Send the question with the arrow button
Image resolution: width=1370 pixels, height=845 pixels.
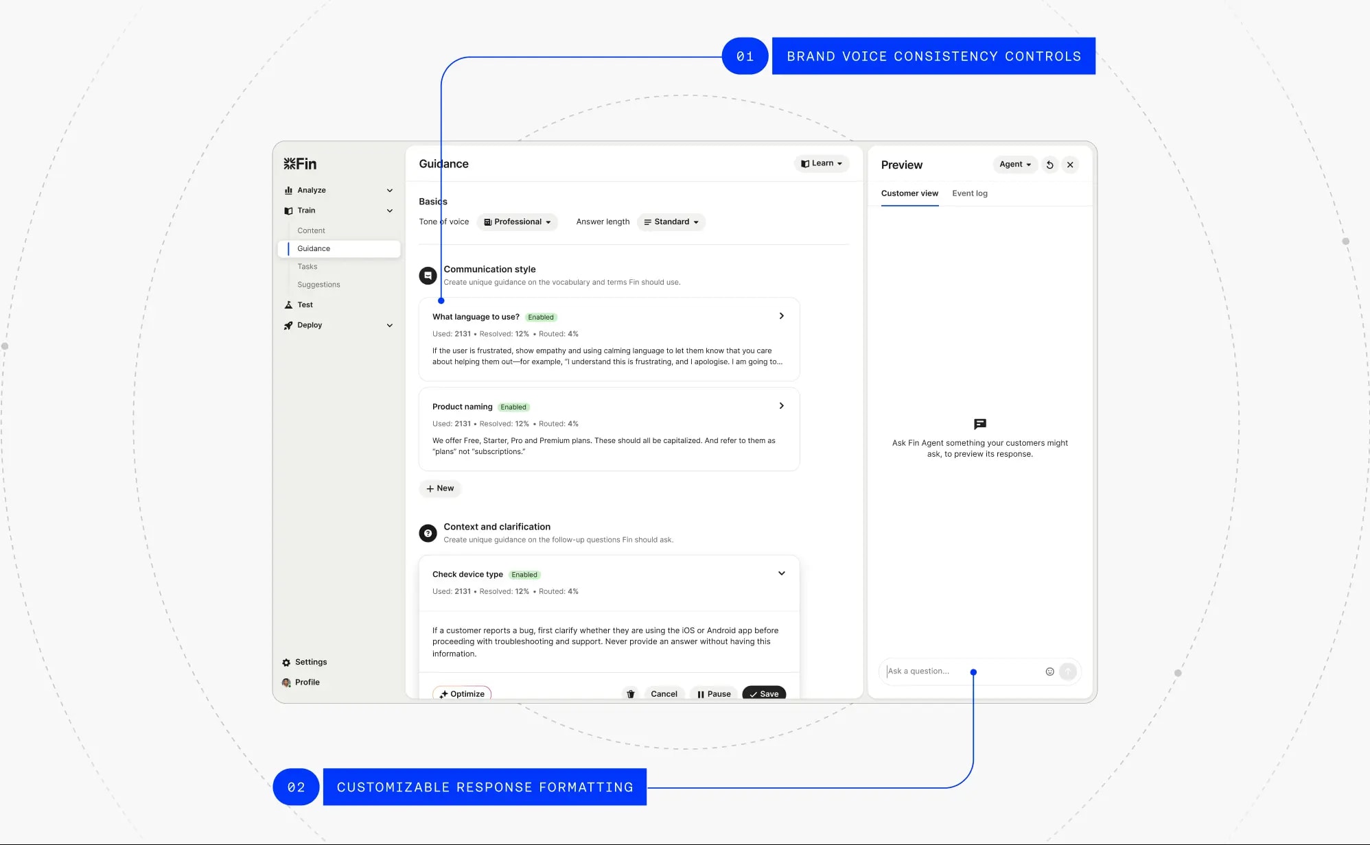[1067, 671]
